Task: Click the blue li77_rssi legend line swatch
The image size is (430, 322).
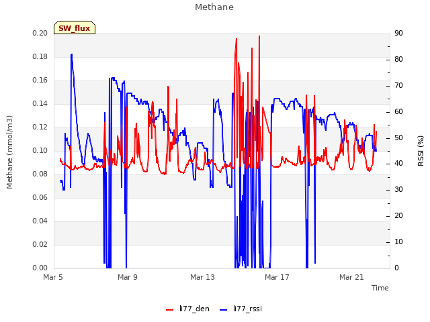Action: point(224,310)
